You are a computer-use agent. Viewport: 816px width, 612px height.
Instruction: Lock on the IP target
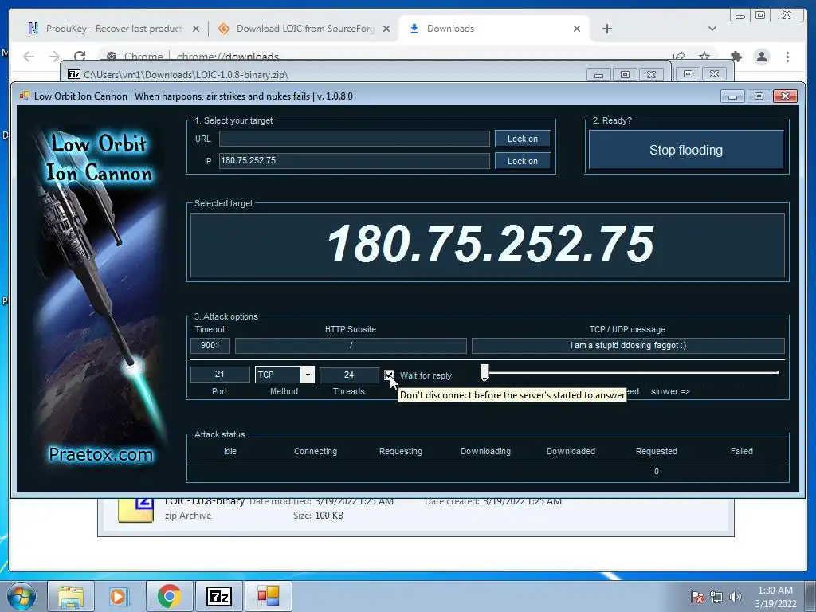click(x=523, y=161)
